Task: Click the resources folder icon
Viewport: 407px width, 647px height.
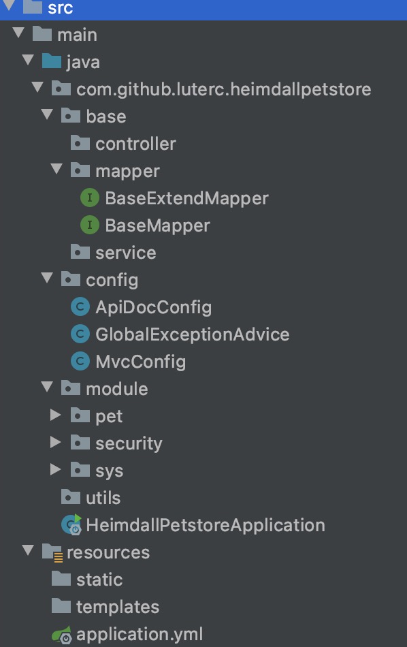Action: (x=52, y=552)
